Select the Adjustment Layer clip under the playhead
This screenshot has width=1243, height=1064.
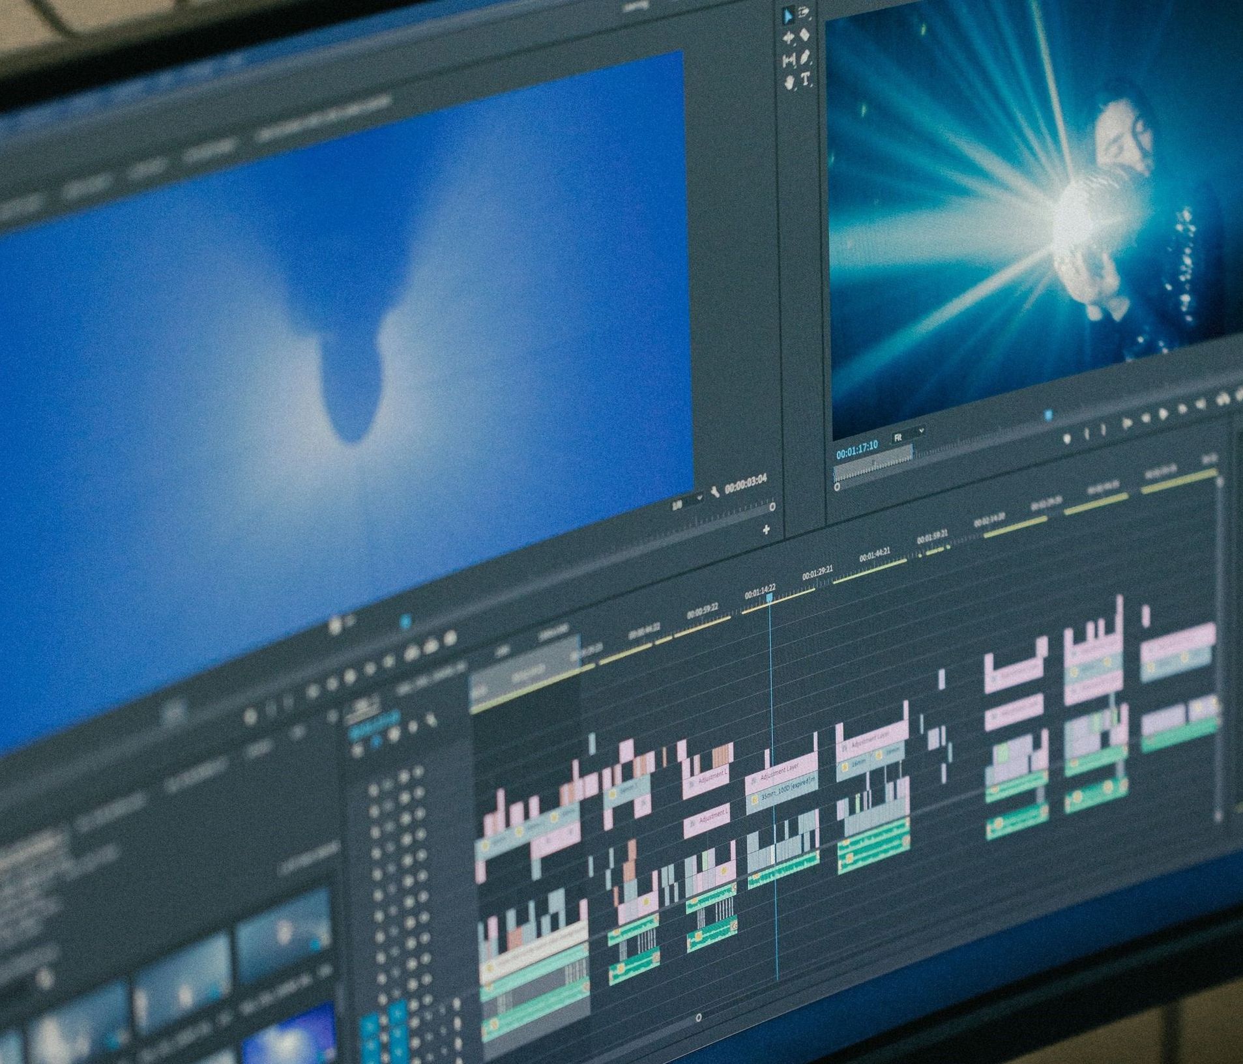click(x=782, y=773)
